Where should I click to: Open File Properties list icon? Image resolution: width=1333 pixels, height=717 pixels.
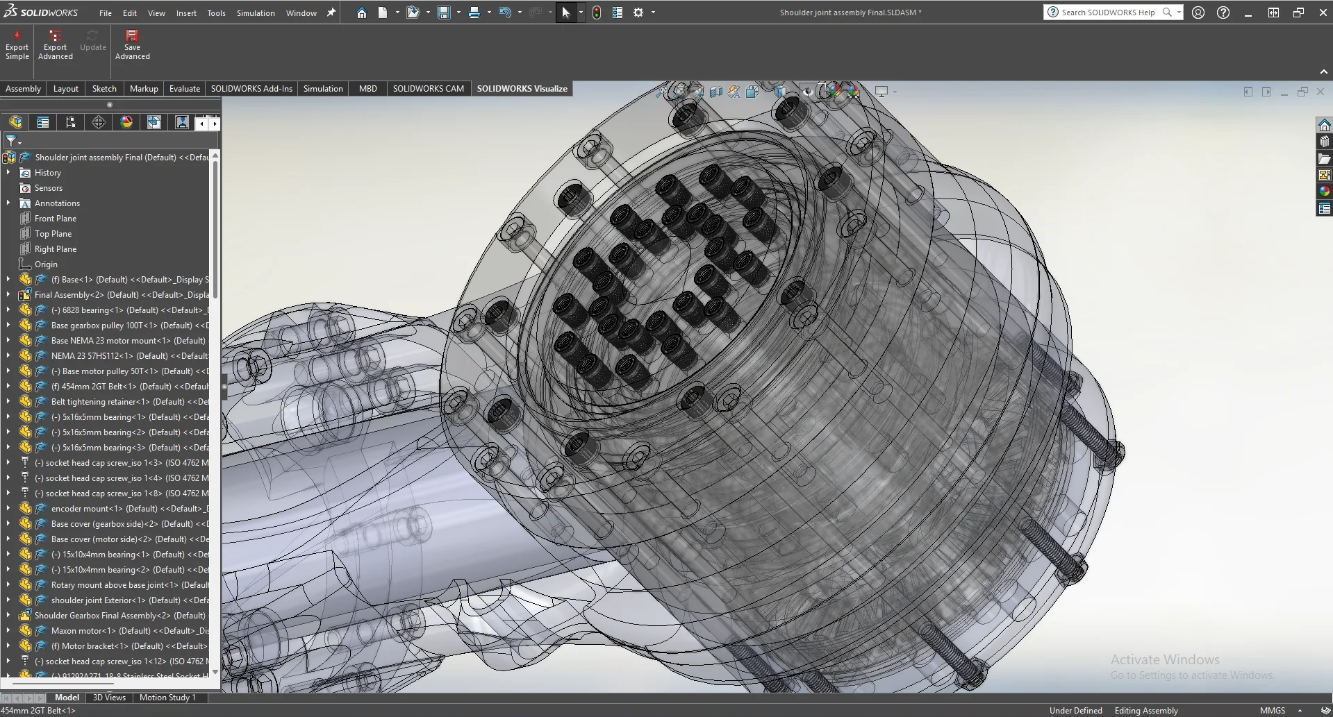pos(618,12)
